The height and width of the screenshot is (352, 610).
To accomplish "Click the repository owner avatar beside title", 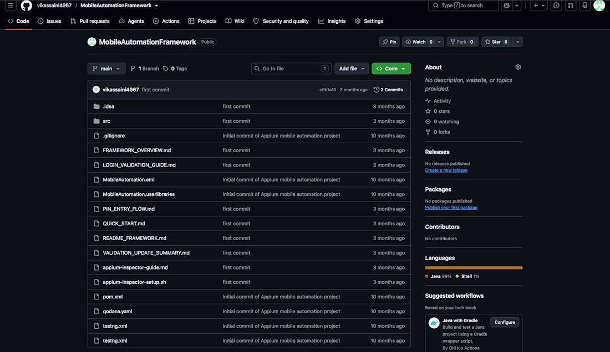I will tap(92, 42).
